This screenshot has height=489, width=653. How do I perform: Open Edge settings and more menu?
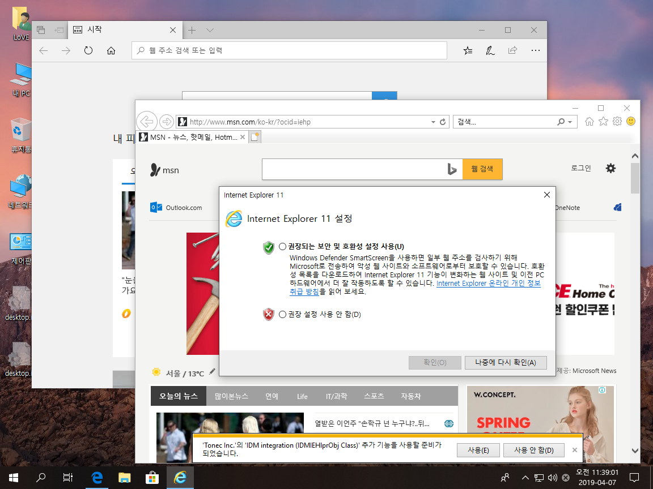(x=536, y=51)
